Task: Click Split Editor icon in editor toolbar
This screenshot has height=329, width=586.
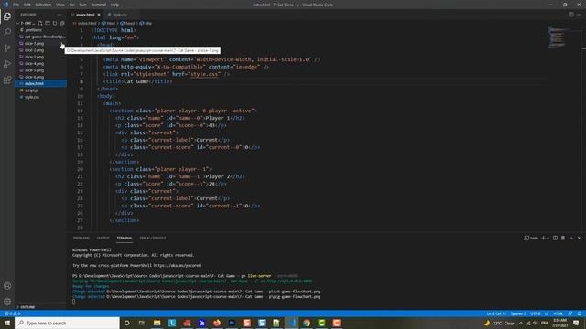Action: point(571,15)
